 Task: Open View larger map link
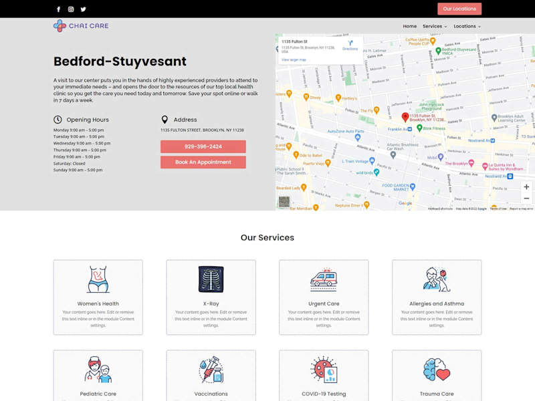[x=294, y=59]
